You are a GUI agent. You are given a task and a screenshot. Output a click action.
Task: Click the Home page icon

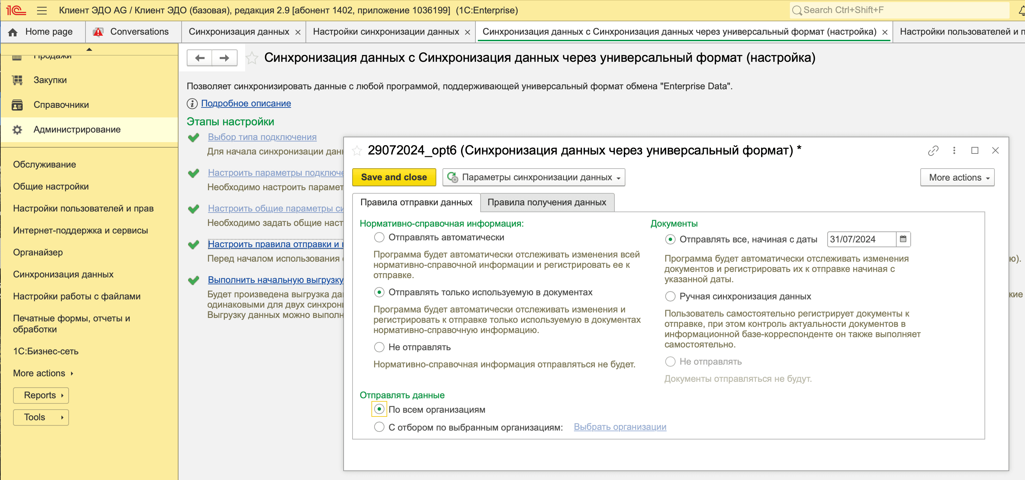pyautogui.click(x=12, y=32)
